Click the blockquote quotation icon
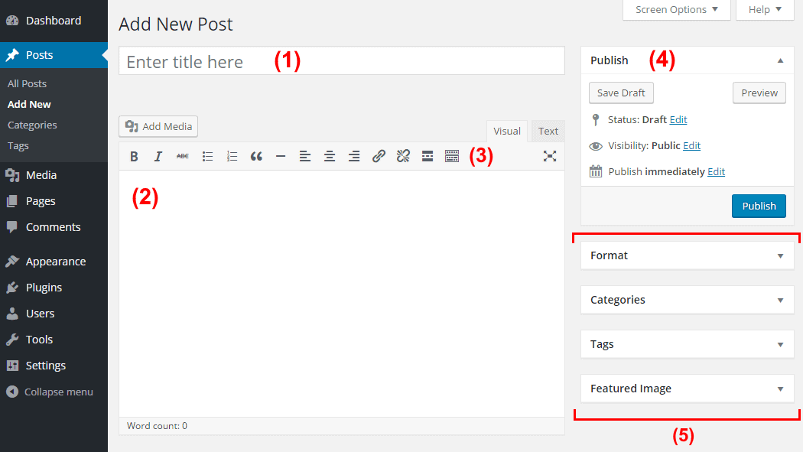This screenshot has height=452, width=803. [x=256, y=156]
